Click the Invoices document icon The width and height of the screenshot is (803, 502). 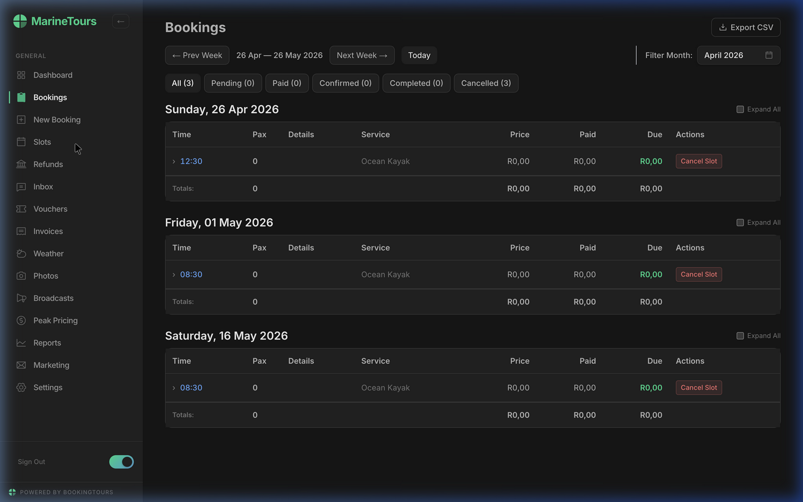pos(21,231)
